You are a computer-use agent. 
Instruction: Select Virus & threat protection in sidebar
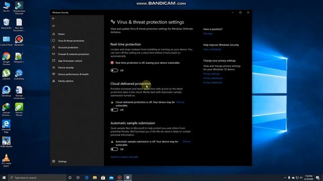tap(71, 41)
